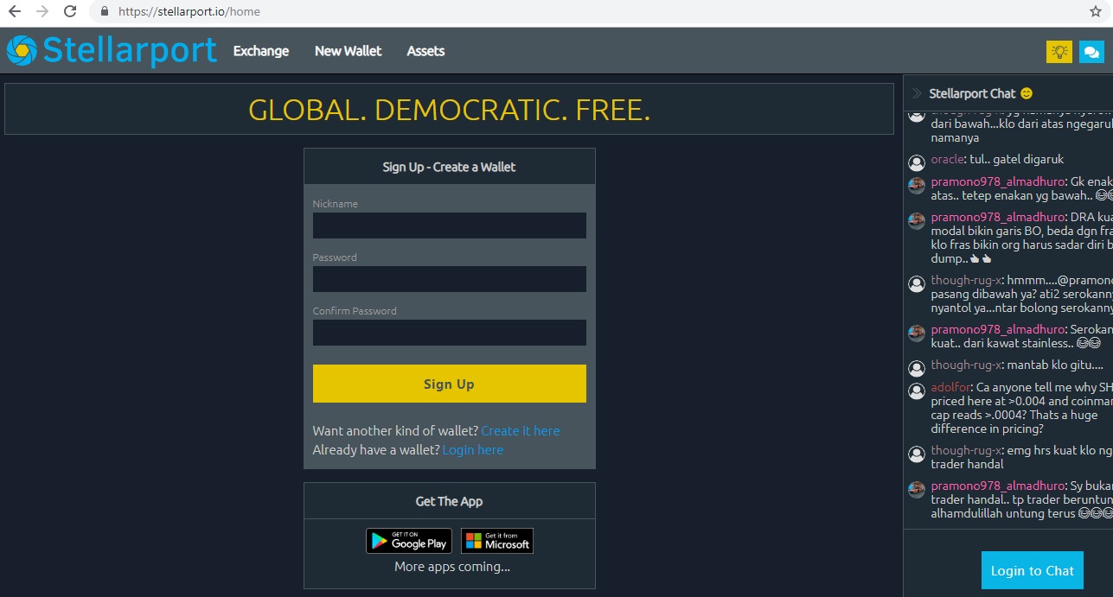Image resolution: width=1113 pixels, height=597 pixels.
Task: Click the browser back arrow
Action: pos(14,11)
